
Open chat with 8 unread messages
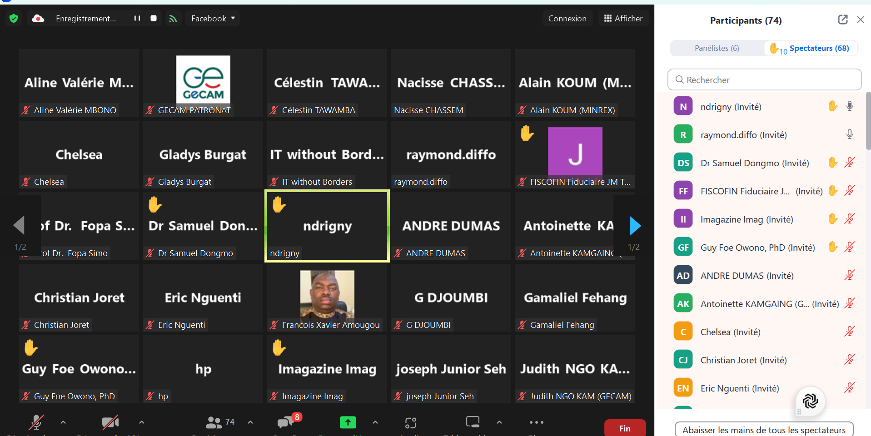[286, 422]
